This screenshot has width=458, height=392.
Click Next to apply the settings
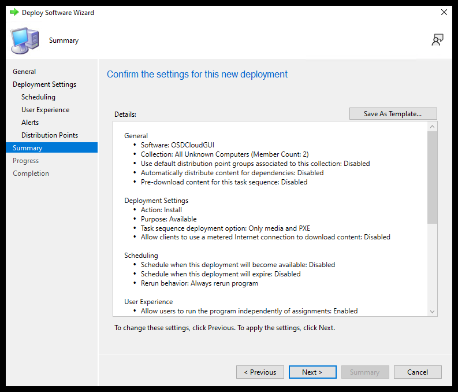point(312,372)
